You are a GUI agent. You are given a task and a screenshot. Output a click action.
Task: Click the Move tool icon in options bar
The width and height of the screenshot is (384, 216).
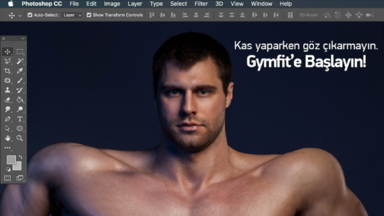click(12, 15)
